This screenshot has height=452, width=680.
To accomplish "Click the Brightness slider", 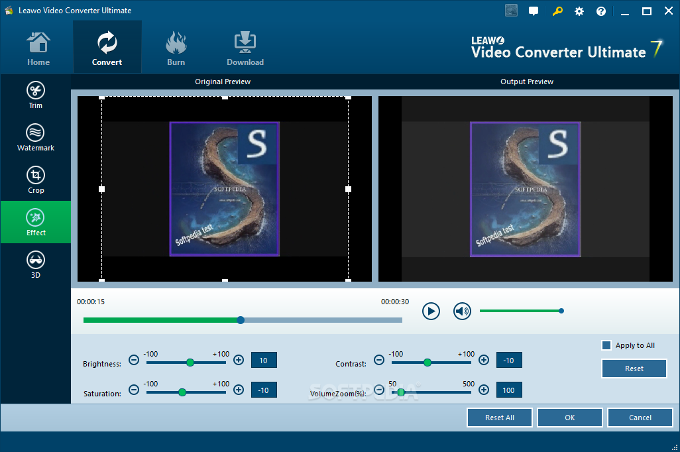I will click(x=186, y=363).
